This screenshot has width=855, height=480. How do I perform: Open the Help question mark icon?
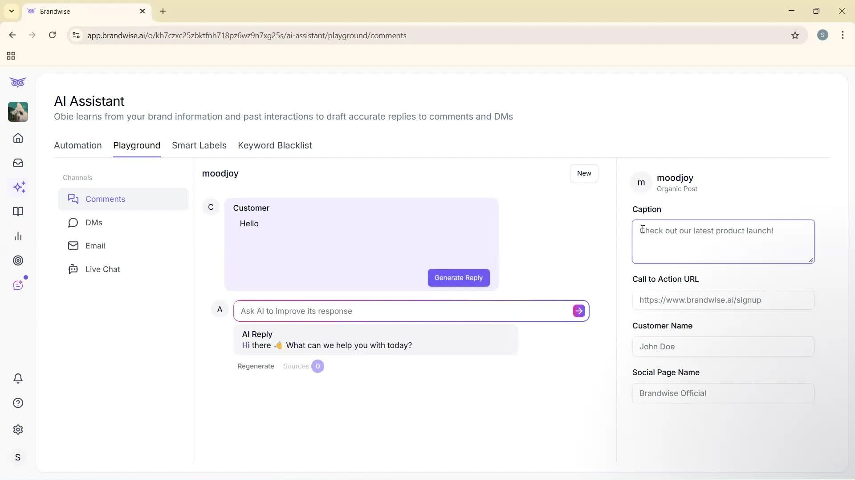point(18,403)
